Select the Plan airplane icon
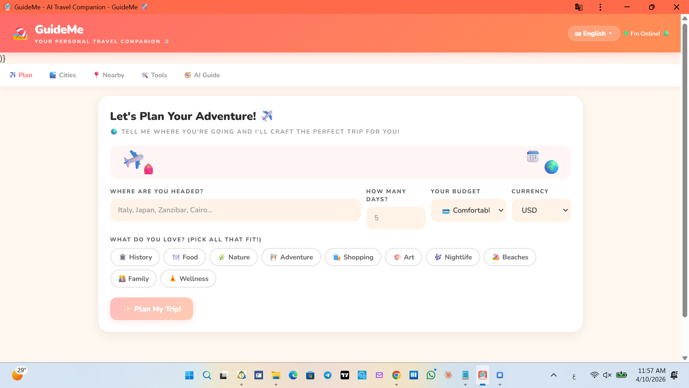 pos(12,75)
